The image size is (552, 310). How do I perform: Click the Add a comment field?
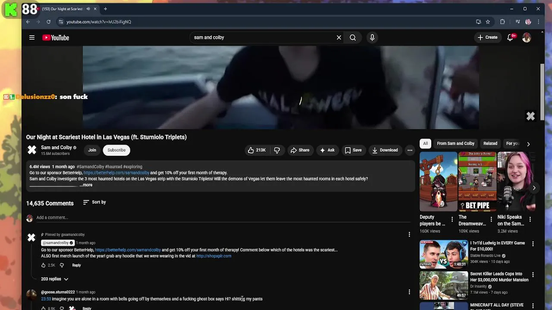(223, 217)
